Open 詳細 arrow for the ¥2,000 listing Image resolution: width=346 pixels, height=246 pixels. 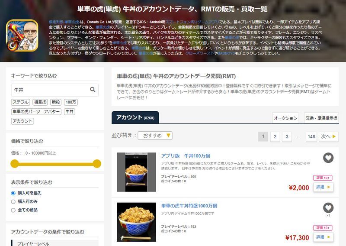click(323, 187)
